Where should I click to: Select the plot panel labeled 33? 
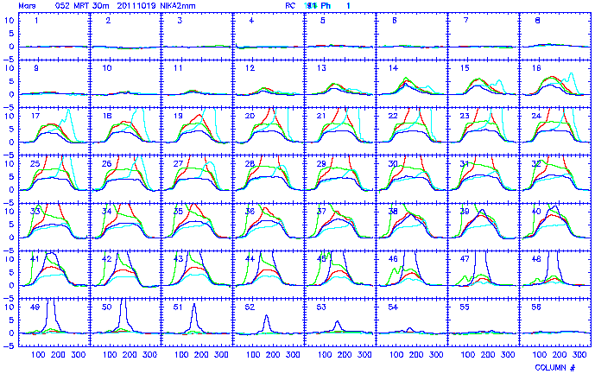pyautogui.click(x=54, y=226)
